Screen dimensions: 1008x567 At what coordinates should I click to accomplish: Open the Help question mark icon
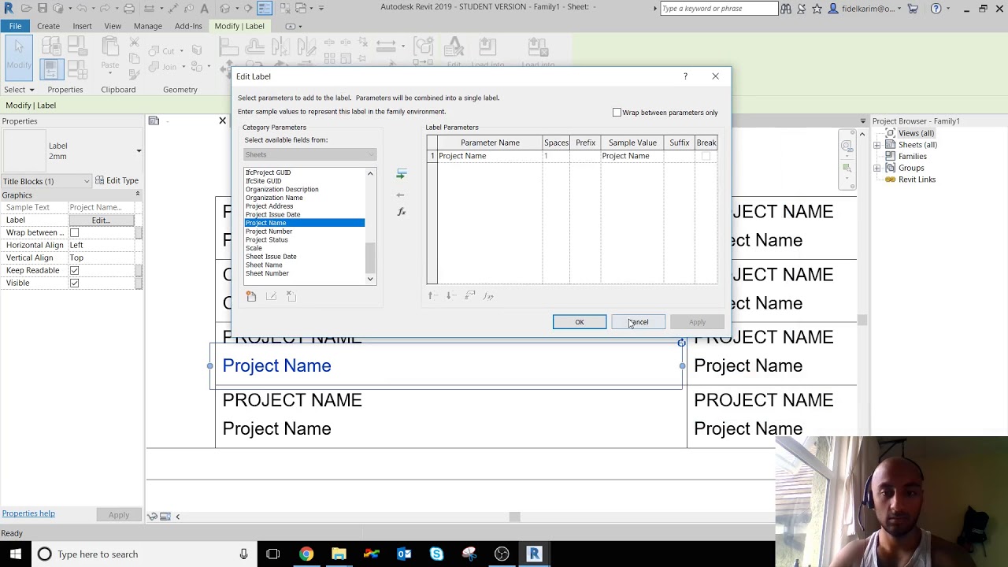click(x=936, y=9)
